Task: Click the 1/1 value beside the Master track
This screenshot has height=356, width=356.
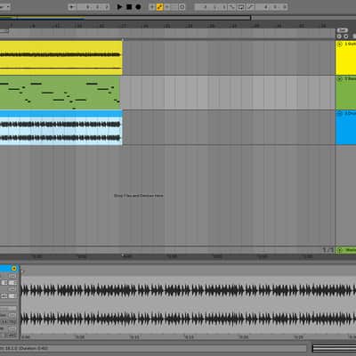Action: click(328, 250)
